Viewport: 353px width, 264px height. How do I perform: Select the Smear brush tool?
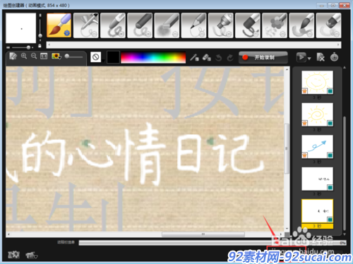tap(301, 25)
